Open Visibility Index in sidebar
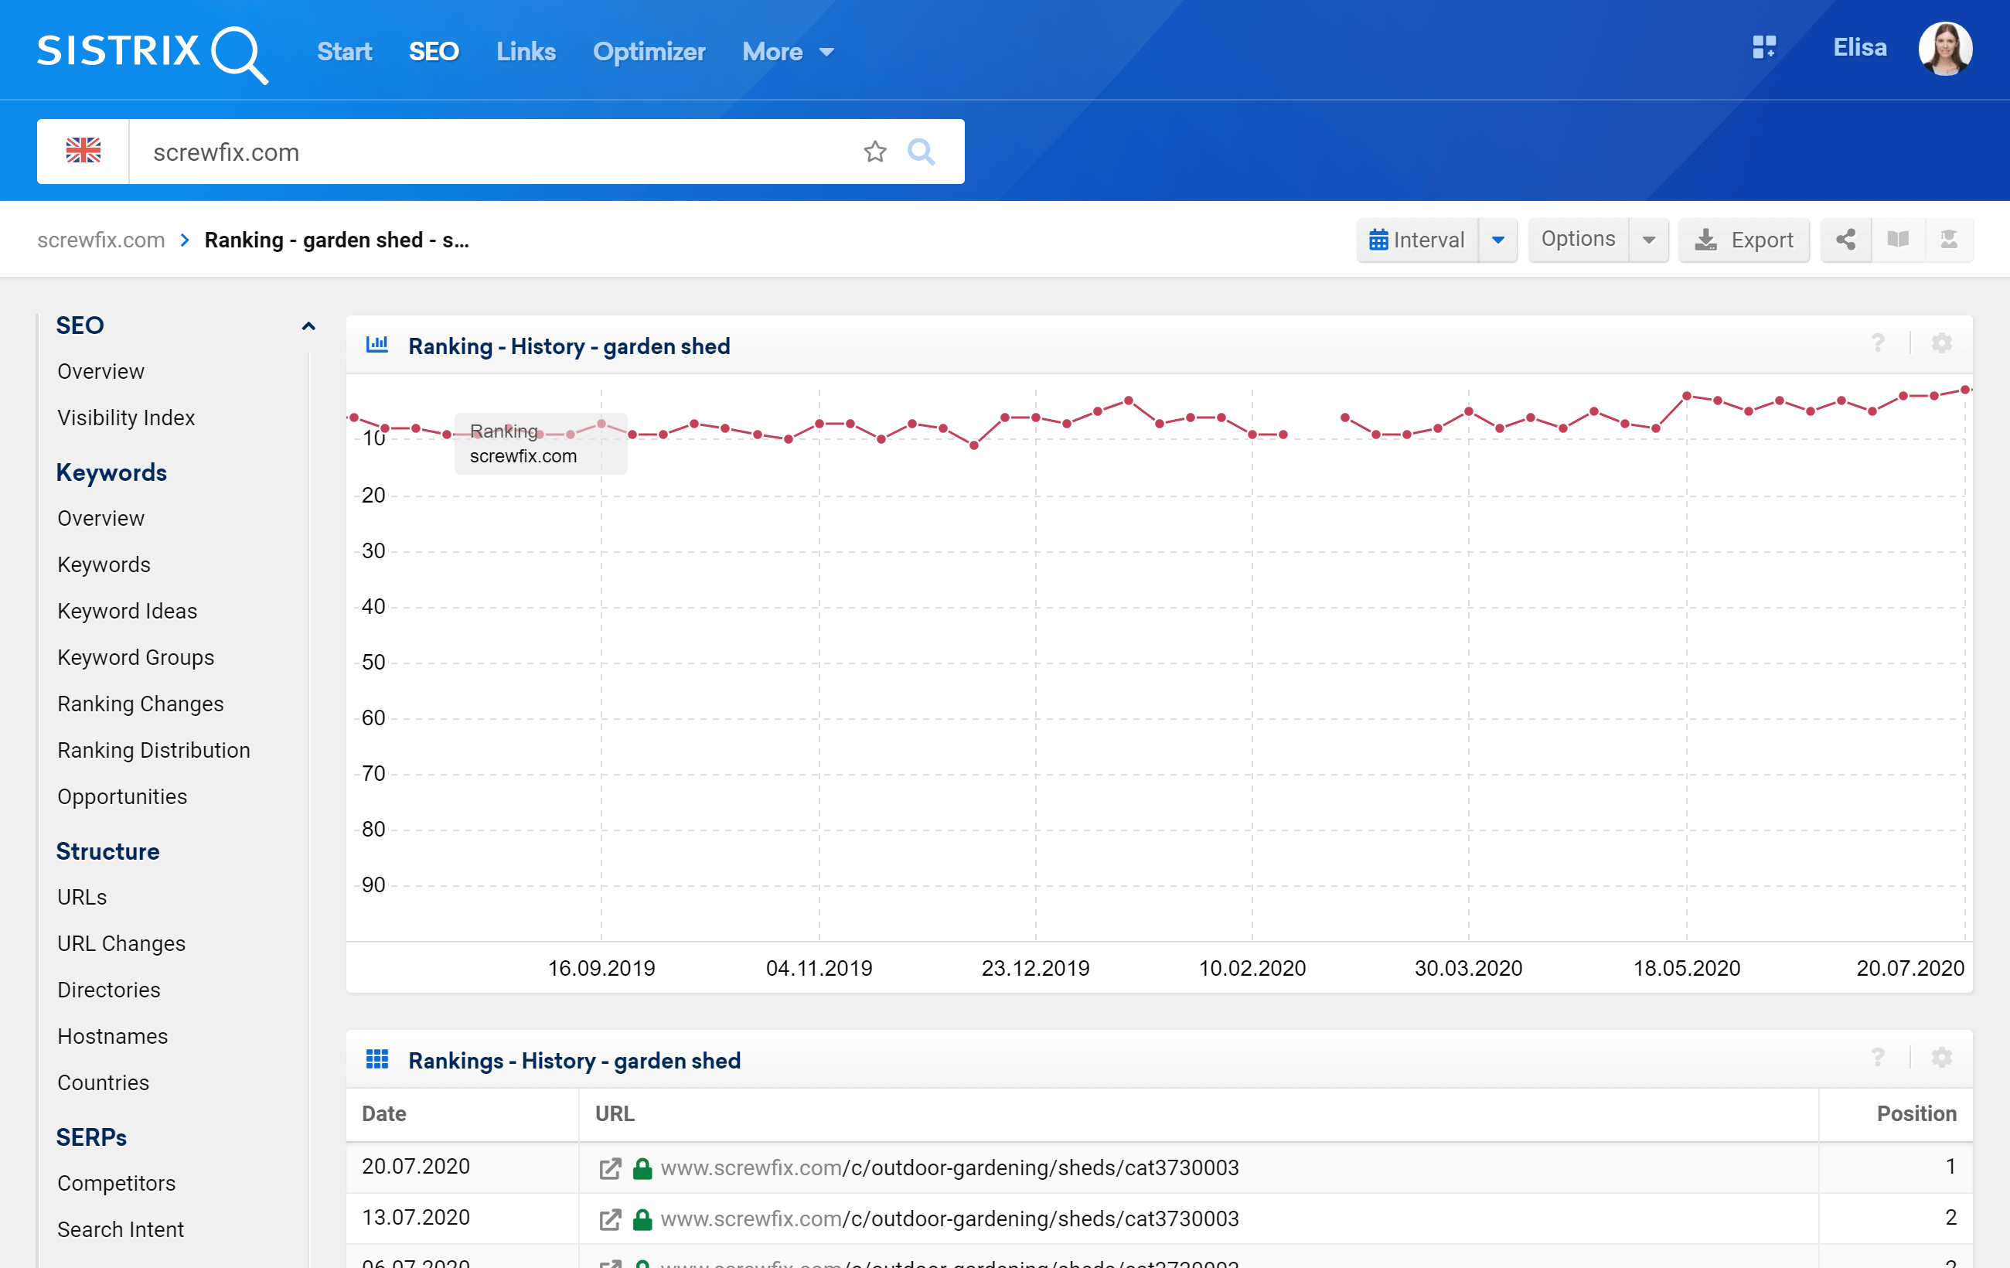The image size is (2010, 1268). tap(126, 418)
